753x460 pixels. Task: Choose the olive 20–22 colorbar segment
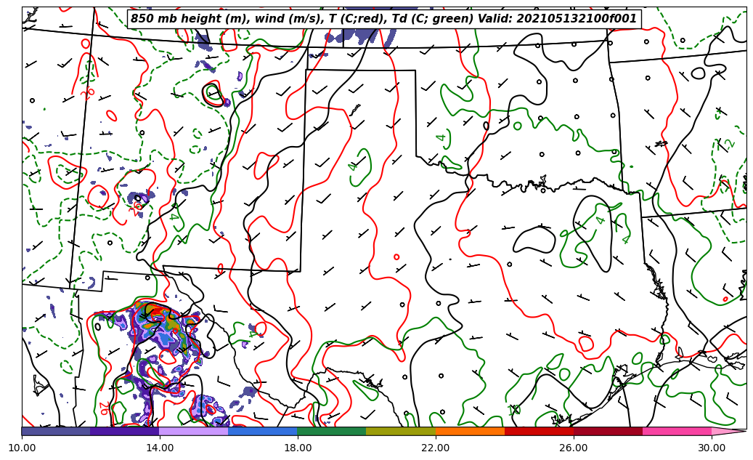coord(401,432)
